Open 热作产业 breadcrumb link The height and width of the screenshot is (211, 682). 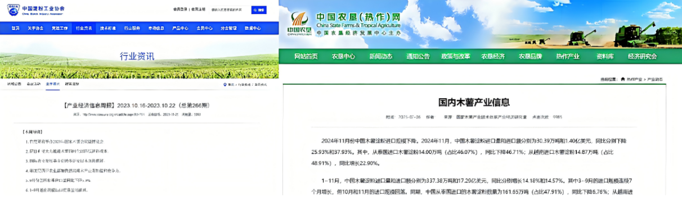[635, 80]
